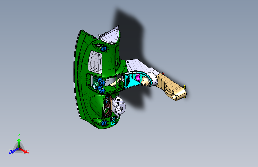Select the cyan switch panel near the dashboard bottom
This screenshot has height=167, width=258.
pos(113,121)
